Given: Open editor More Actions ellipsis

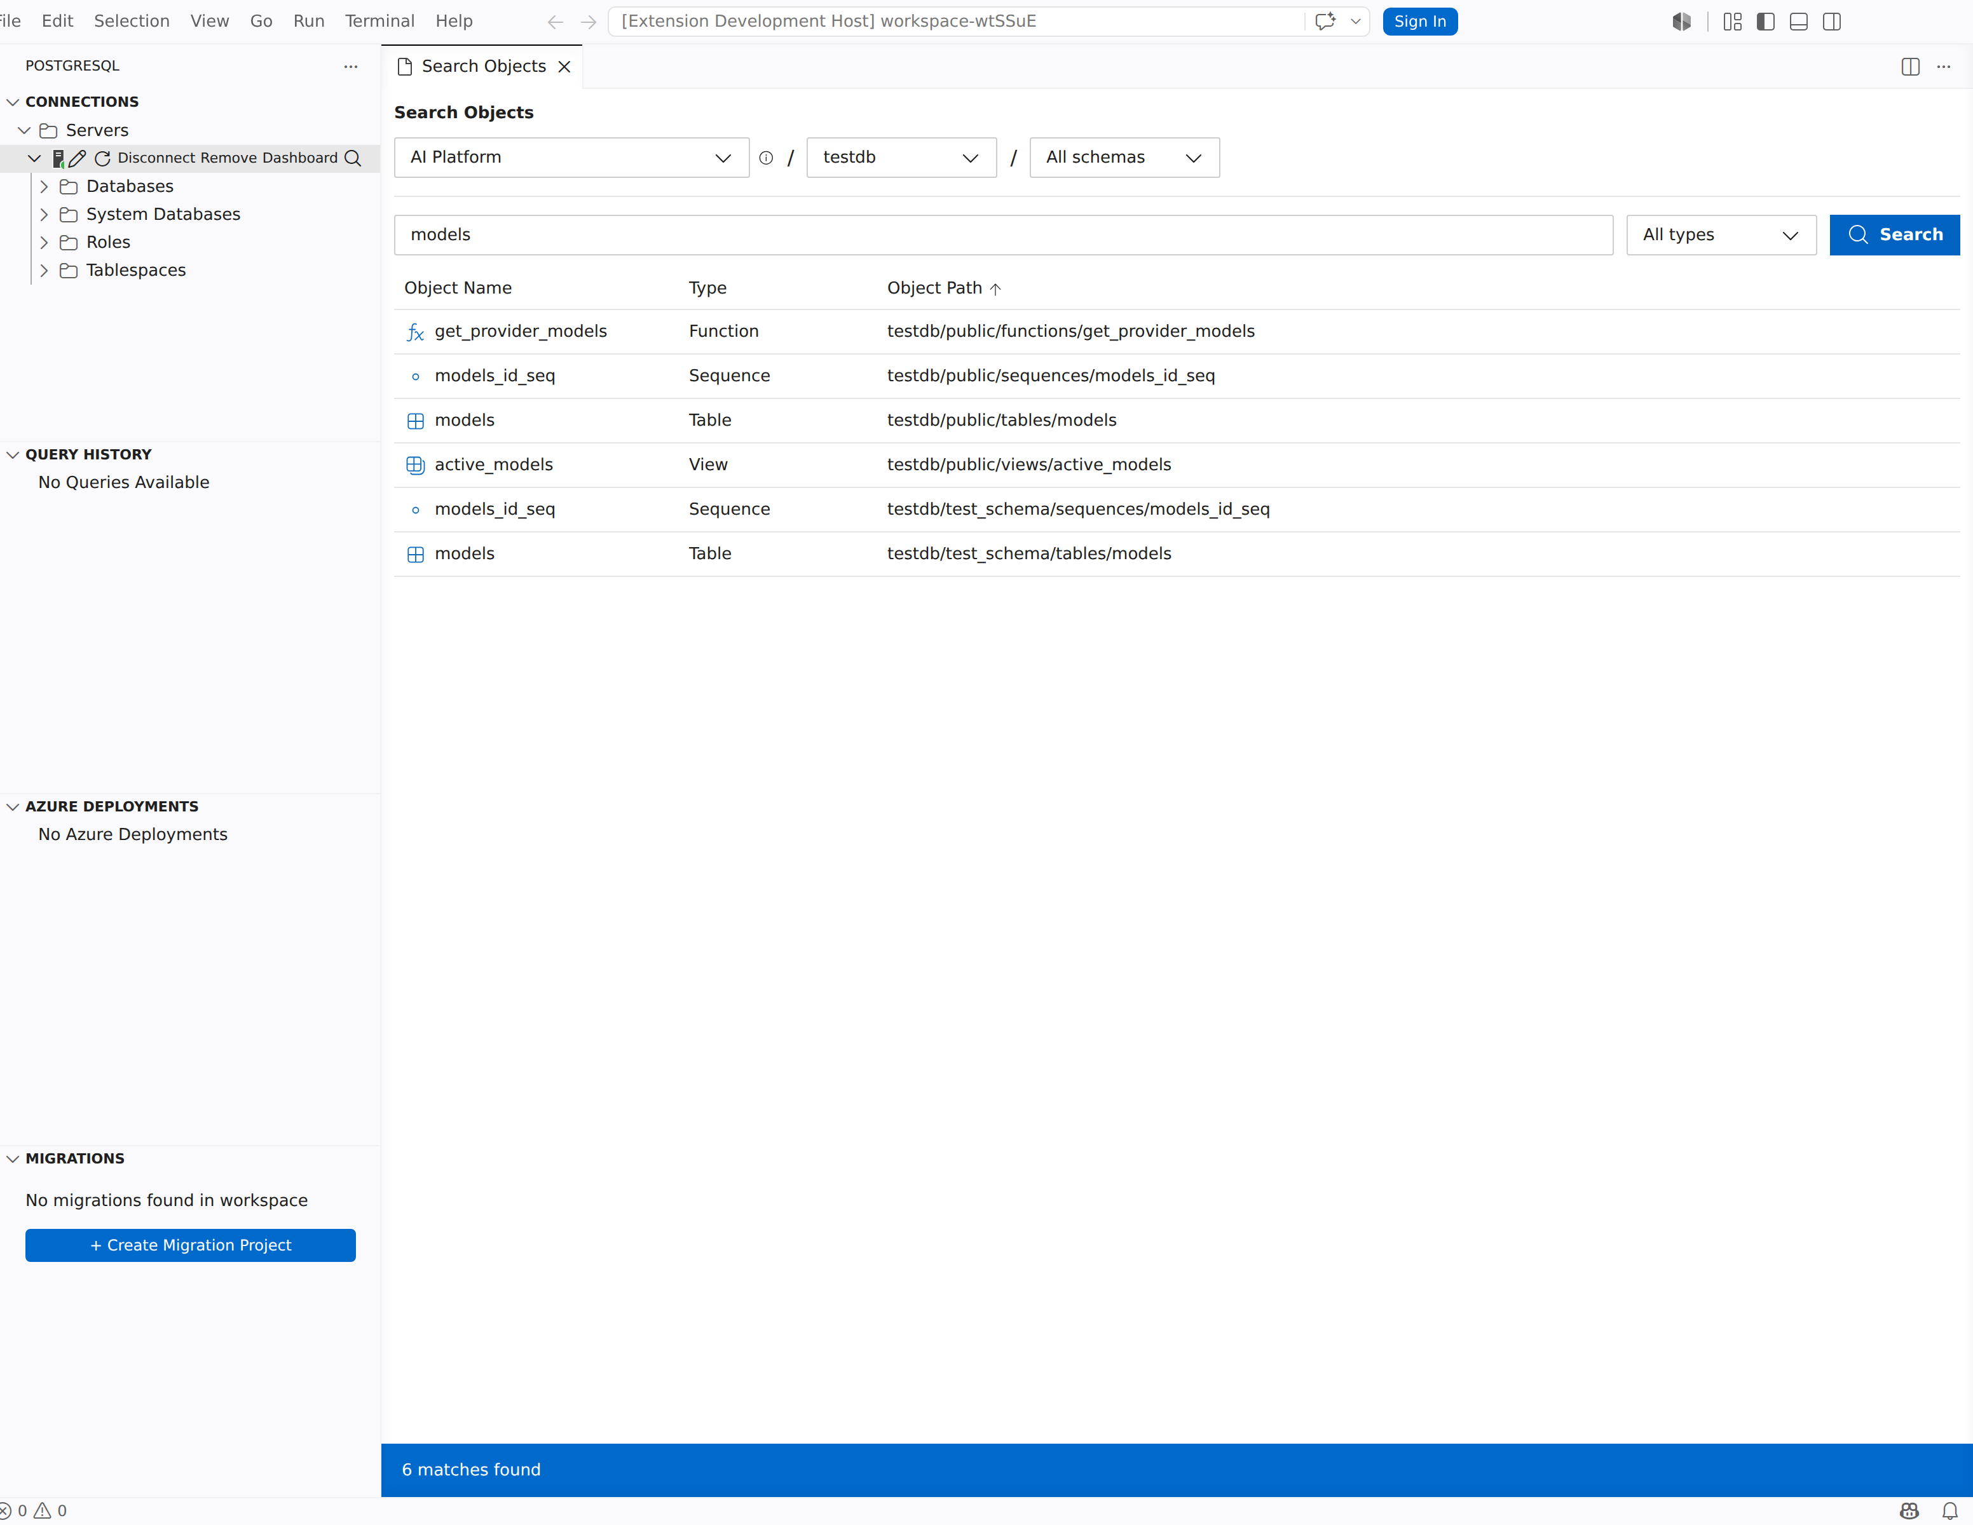Looking at the screenshot, I should coord(1944,67).
